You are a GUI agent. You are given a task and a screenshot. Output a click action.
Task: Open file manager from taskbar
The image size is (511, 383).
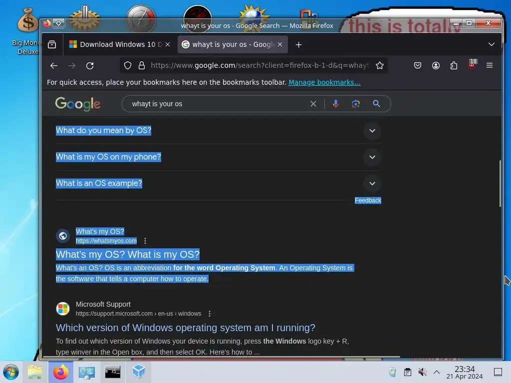pos(35,372)
